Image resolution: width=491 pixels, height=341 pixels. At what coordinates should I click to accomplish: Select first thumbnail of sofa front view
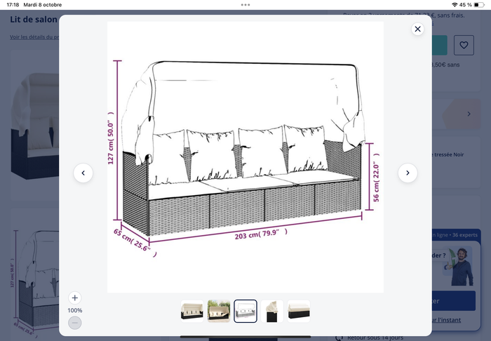[191, 311]
